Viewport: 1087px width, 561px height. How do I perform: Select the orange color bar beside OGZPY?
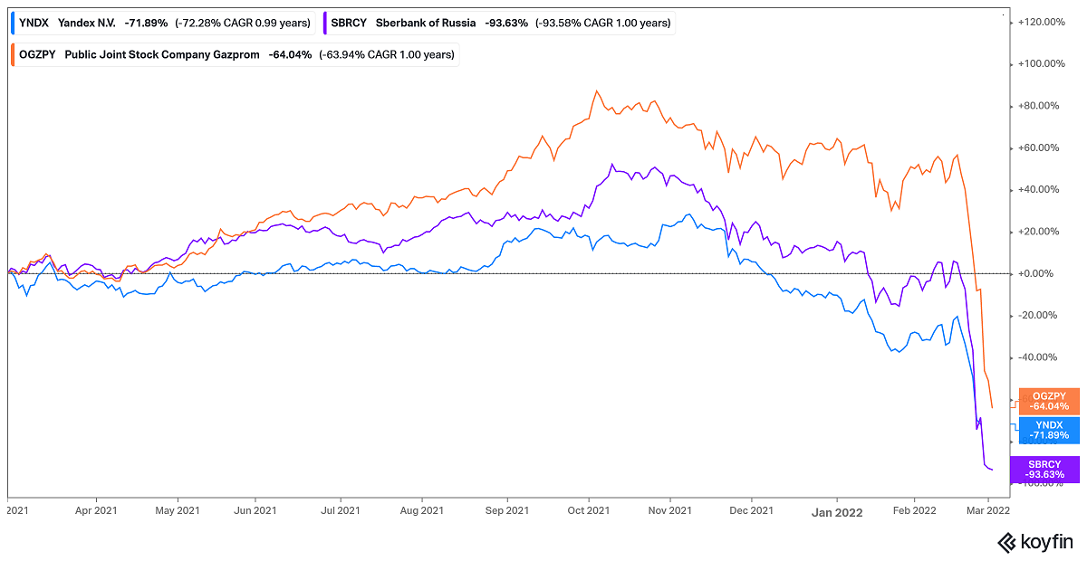click(x=12, y=54)
